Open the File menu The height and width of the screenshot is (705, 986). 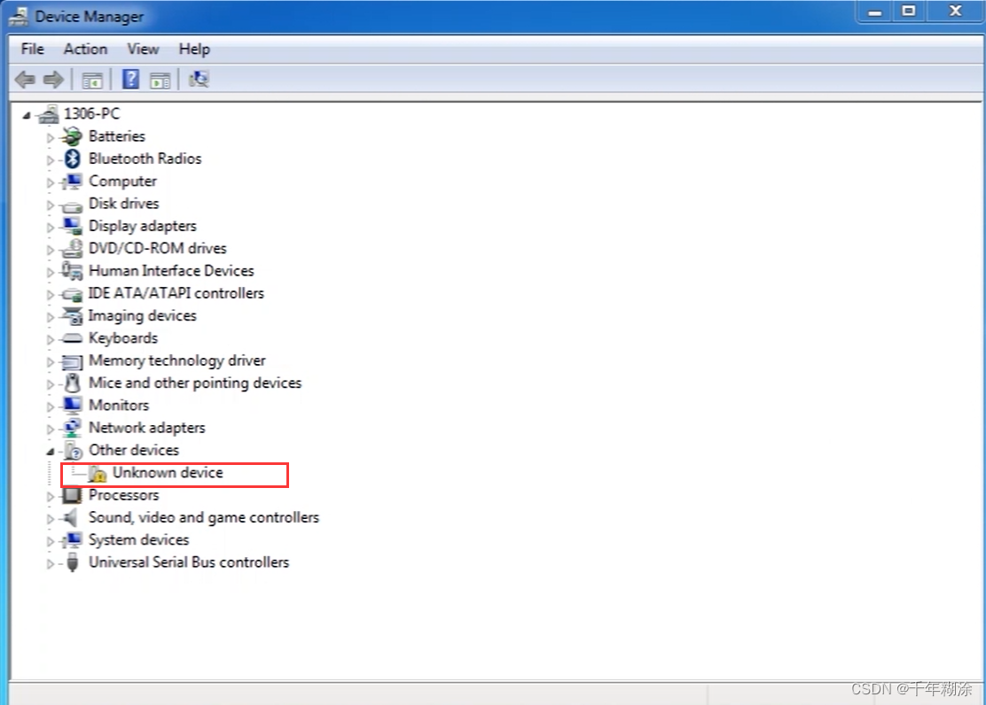[x=32, y=49]
